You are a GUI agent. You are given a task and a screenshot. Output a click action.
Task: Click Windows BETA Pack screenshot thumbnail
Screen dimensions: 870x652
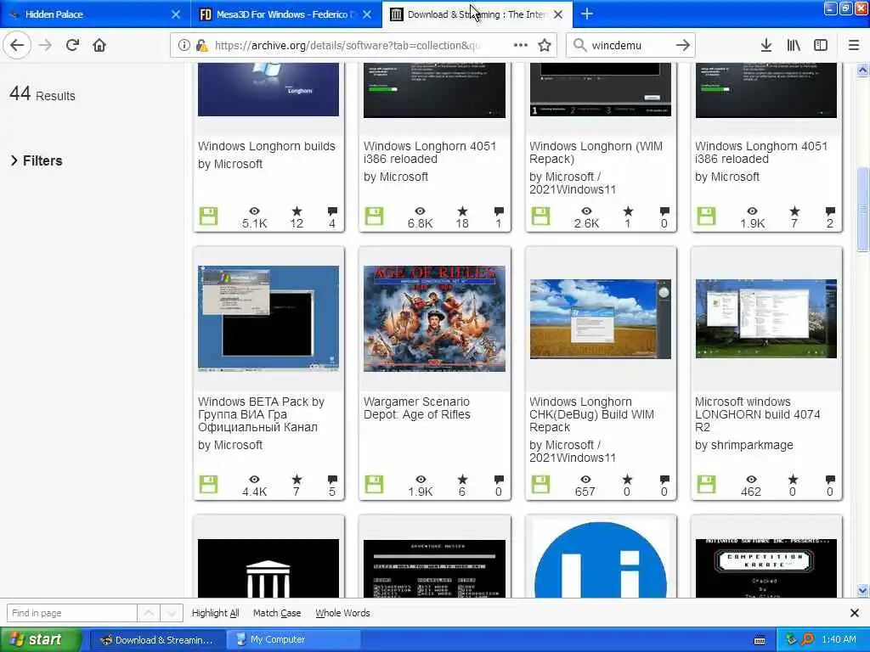(268, 319)
